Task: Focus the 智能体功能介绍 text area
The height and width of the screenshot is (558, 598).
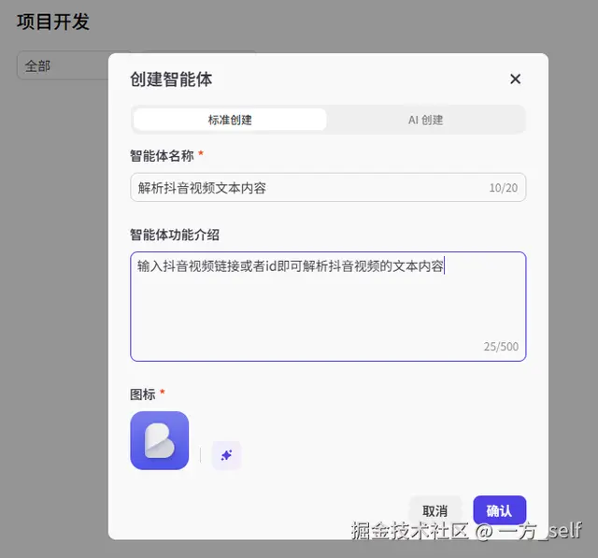Action: click(328, 307)
